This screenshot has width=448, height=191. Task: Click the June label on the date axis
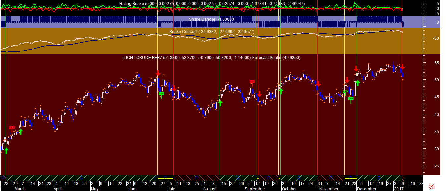click(x=133, y=189)
